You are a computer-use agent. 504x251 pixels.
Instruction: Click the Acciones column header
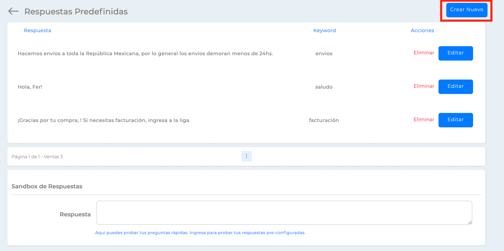point(422,31)
